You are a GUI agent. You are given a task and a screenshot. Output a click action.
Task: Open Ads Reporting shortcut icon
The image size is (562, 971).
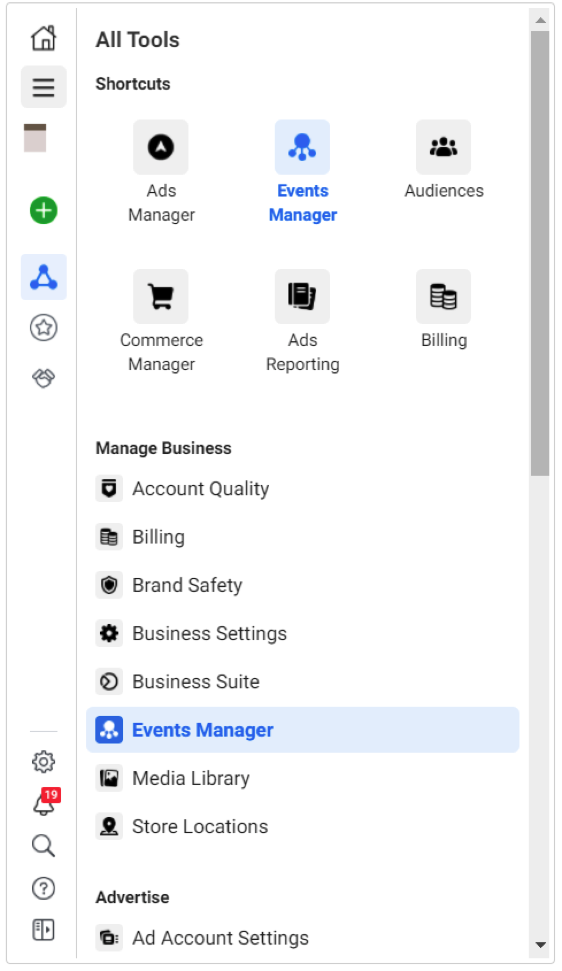point(302,296)
